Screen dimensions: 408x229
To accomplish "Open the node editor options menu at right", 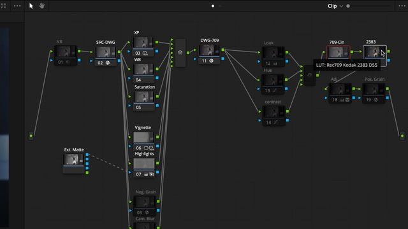I will coord(402,6).
